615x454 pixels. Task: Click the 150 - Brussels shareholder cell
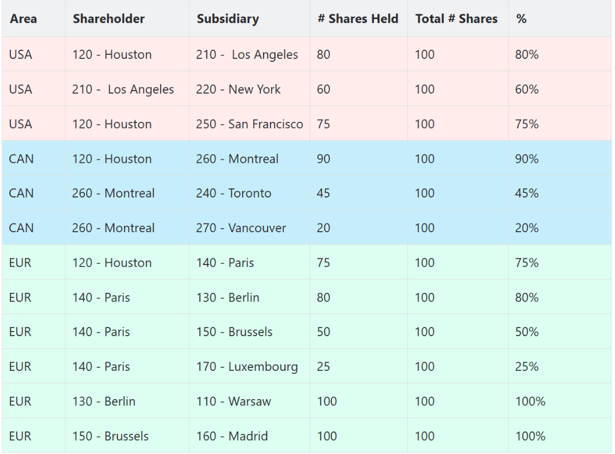127,436
